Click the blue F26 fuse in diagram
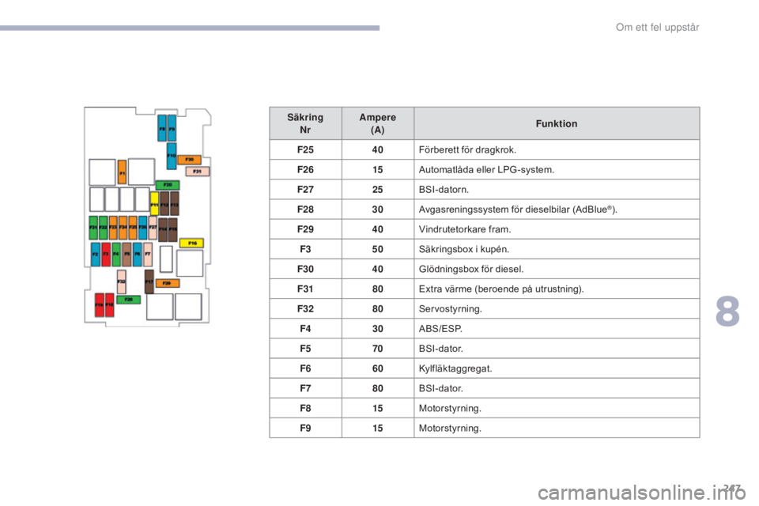Screen dimensions: 759x506 click(143, 228)
